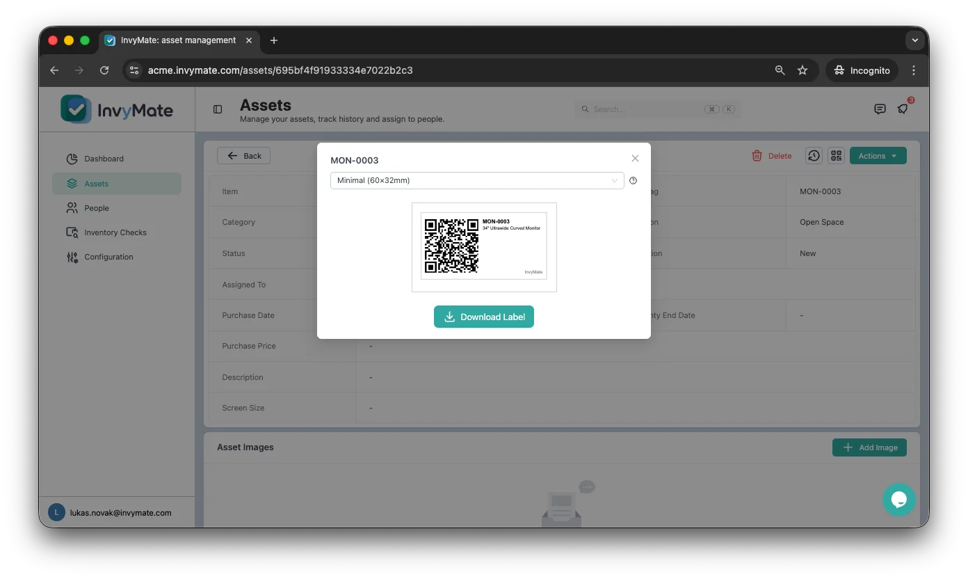The width and height of the screenshot is (968, 579).
Task: Reload the page
Action: point(104,70)
